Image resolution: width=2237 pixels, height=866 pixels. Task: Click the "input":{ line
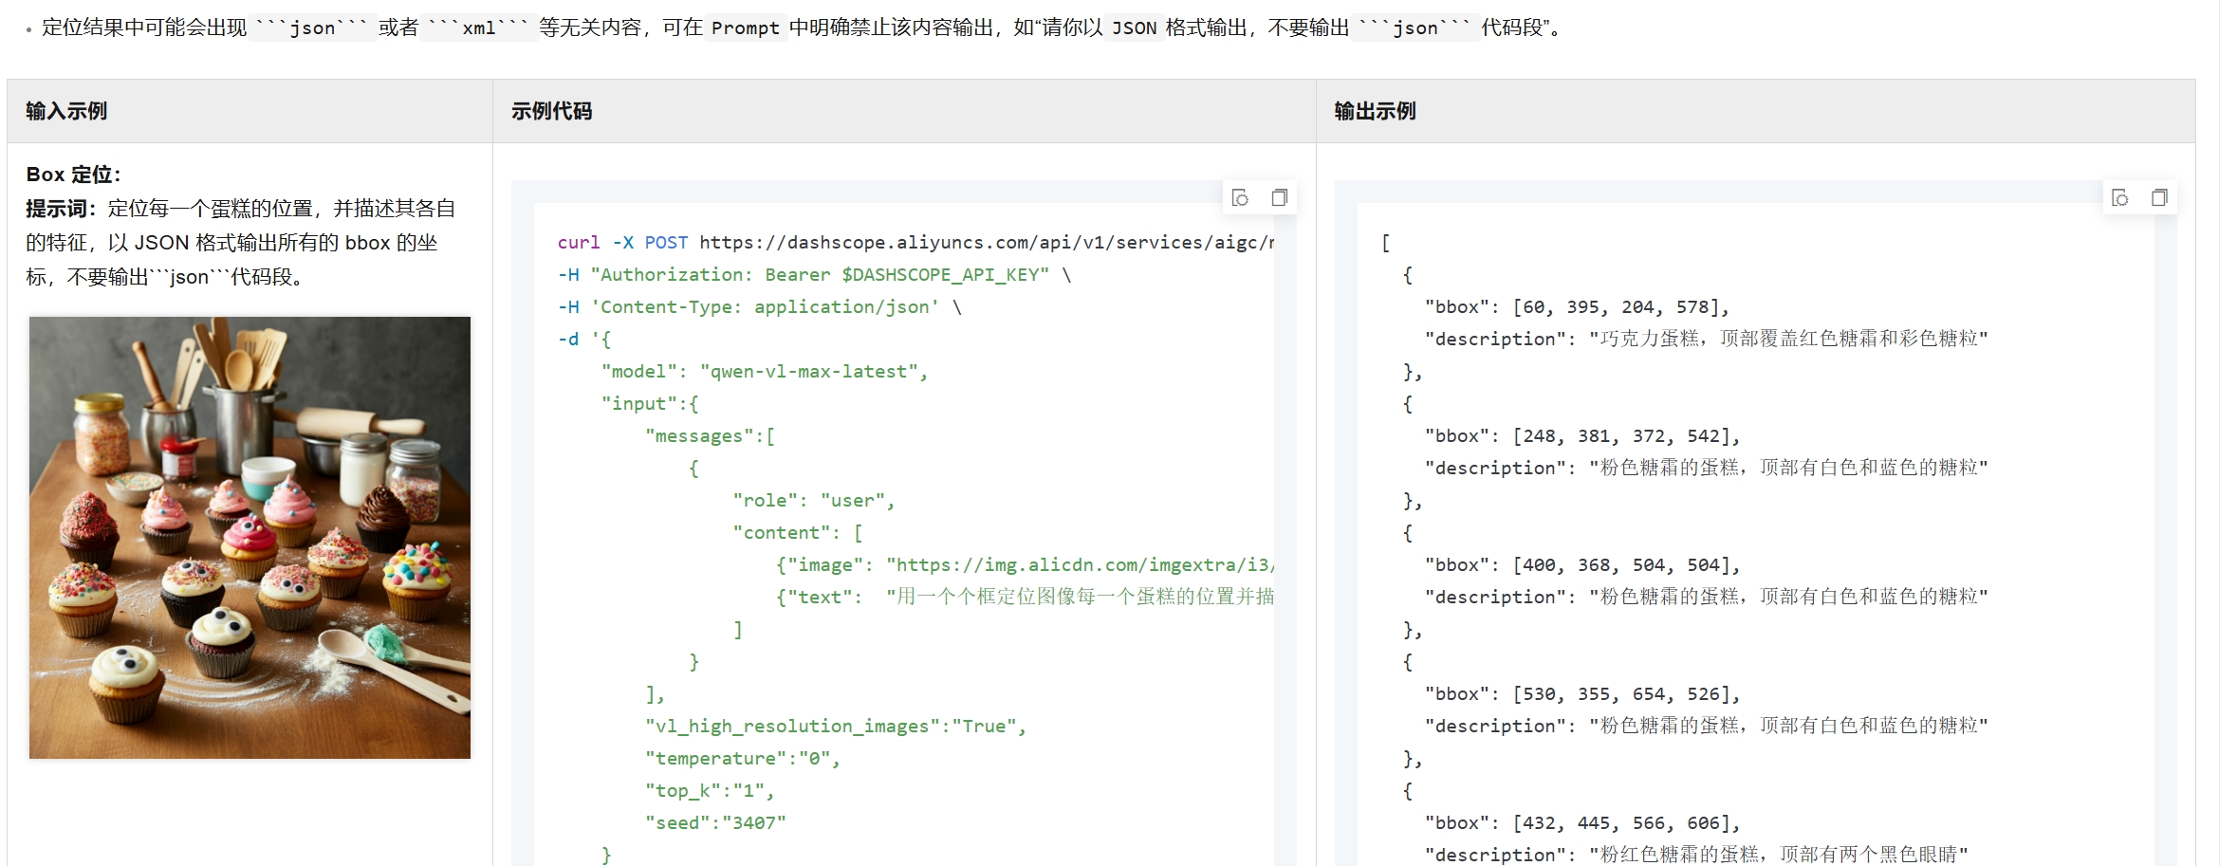(650, 404)
